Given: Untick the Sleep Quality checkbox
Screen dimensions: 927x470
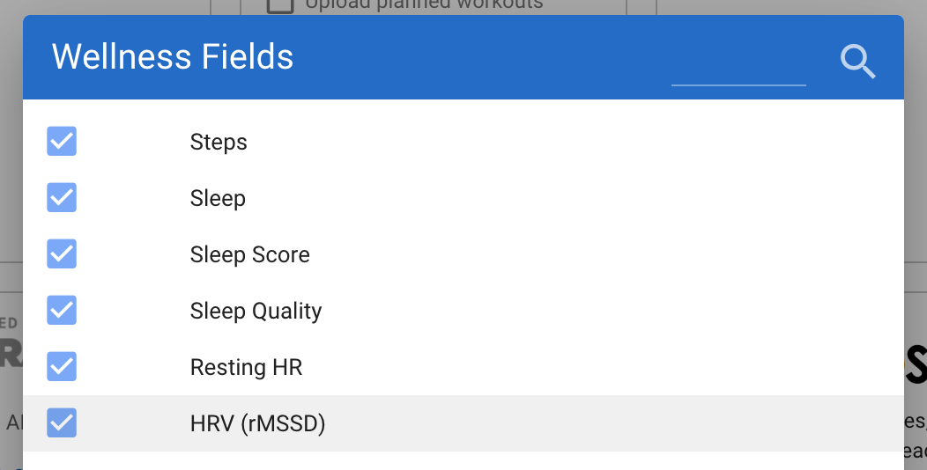Looking at the screenshot, I should click(x=62, y=311).
